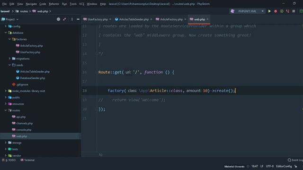Viewport: 303px width, 170px height.
Task: Click the Stop square button in toolbar
Action: (x=294, y=11)
